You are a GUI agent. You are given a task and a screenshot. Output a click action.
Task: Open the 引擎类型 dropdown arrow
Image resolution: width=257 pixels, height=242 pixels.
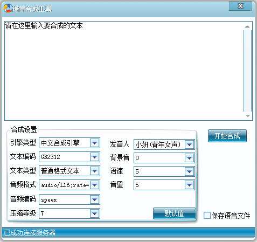click(x=95, y=143)
